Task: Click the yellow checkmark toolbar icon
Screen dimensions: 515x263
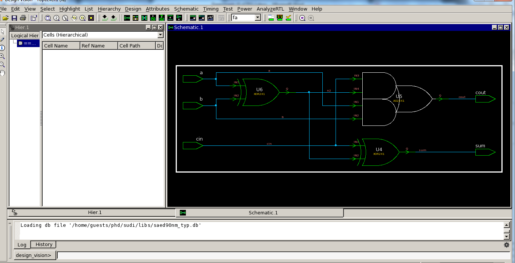Action: click(288, 18)
